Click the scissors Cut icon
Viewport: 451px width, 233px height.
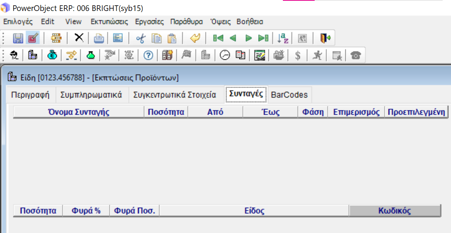(x=140, y=38)
